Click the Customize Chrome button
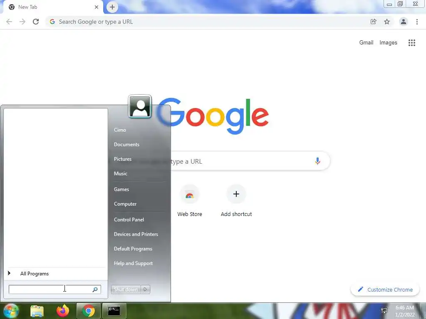This screenshot has width=426, height=319. [x=385, y=290]
